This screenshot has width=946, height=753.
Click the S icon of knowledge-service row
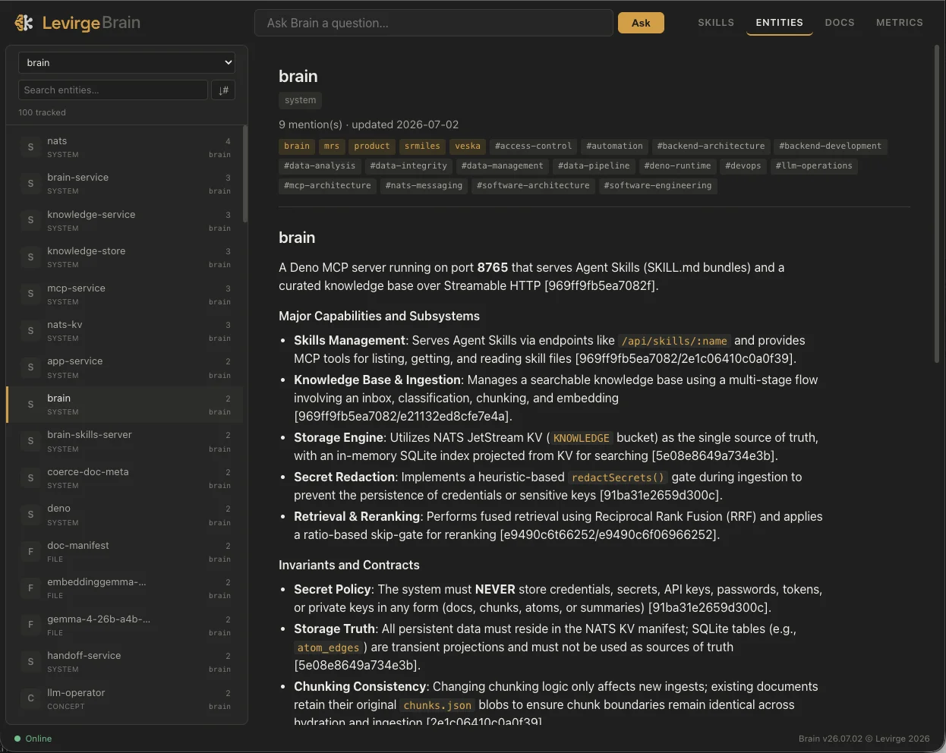tap(30, 221)
